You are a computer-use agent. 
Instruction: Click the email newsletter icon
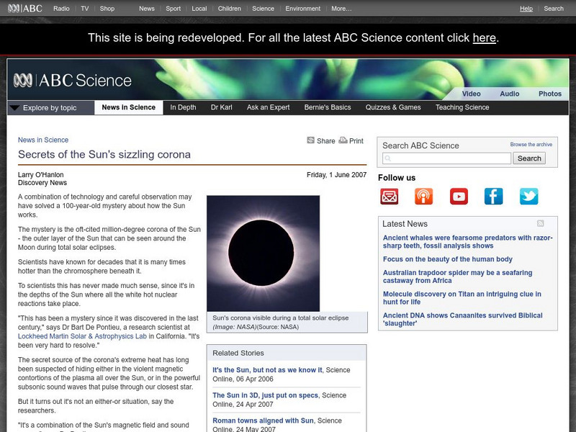click(x=389, y=196)
